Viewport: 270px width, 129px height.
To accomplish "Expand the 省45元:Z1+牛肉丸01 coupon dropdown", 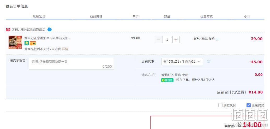I will pos(182,62).
